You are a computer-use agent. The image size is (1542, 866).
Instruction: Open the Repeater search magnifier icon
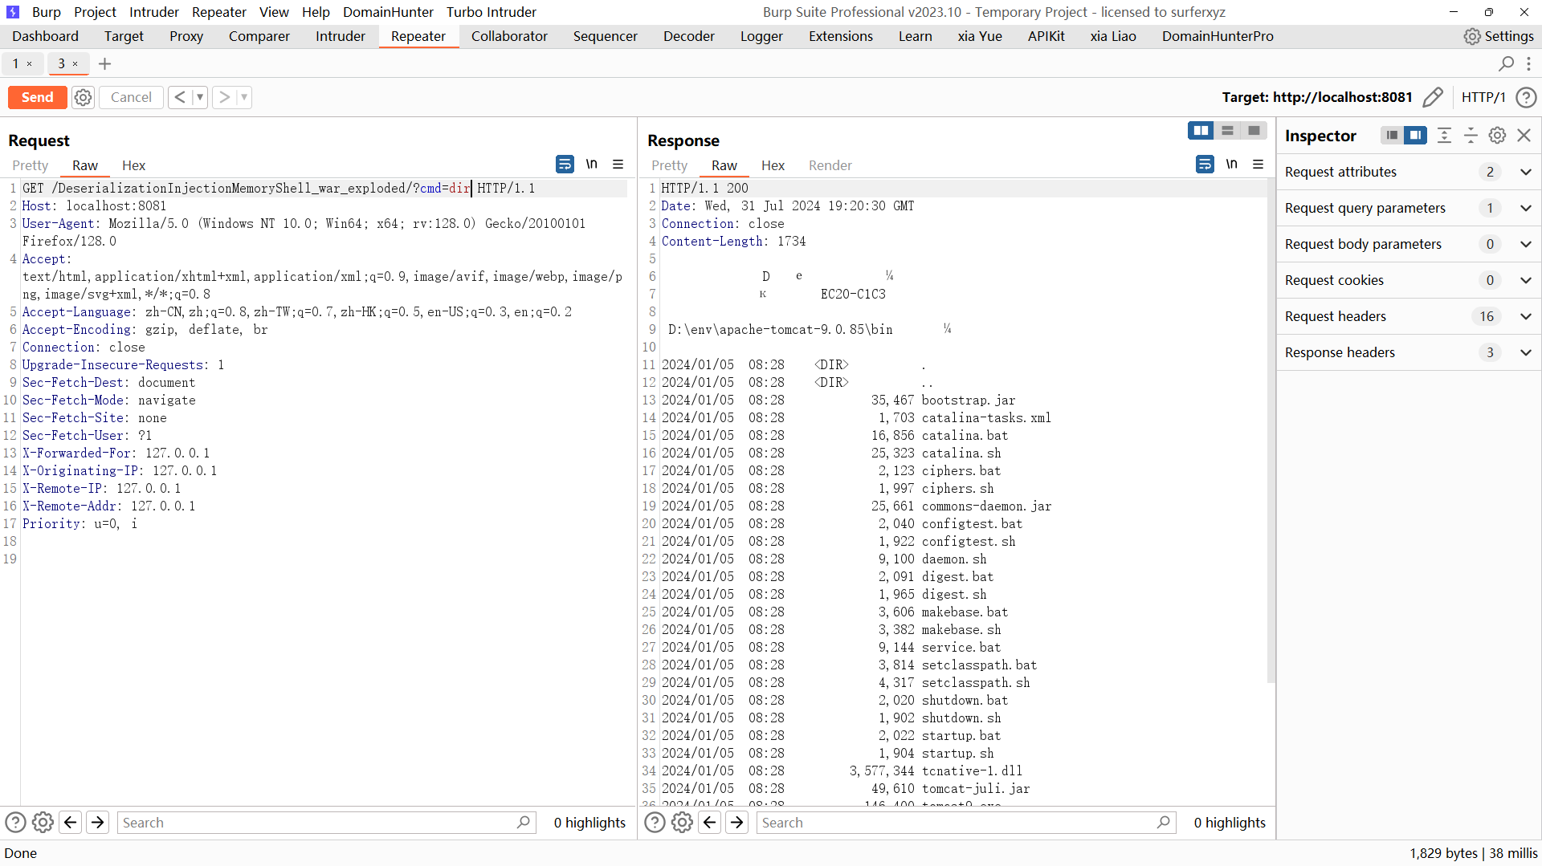coord(1507,63)
